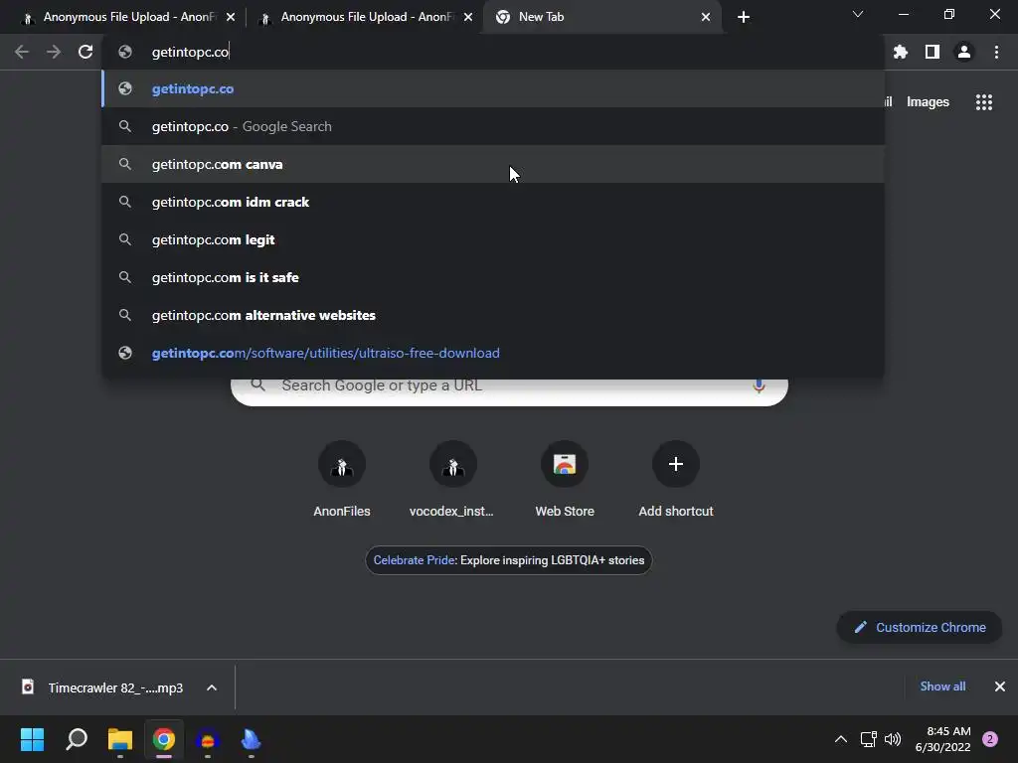Open a new tab with plus button
The width and height of the screenshot is (1018, 763).
tap(744, 17)
